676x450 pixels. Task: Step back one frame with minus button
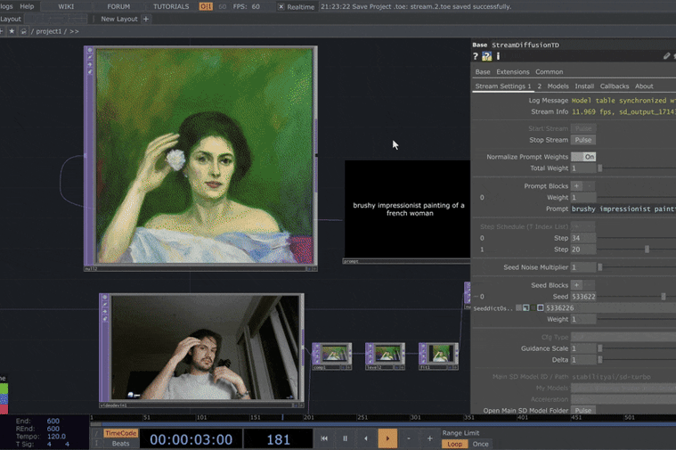point(409,438)
